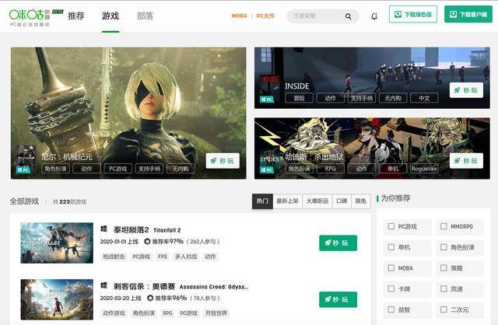Click the MOBA hot search link

pos(239,16)
